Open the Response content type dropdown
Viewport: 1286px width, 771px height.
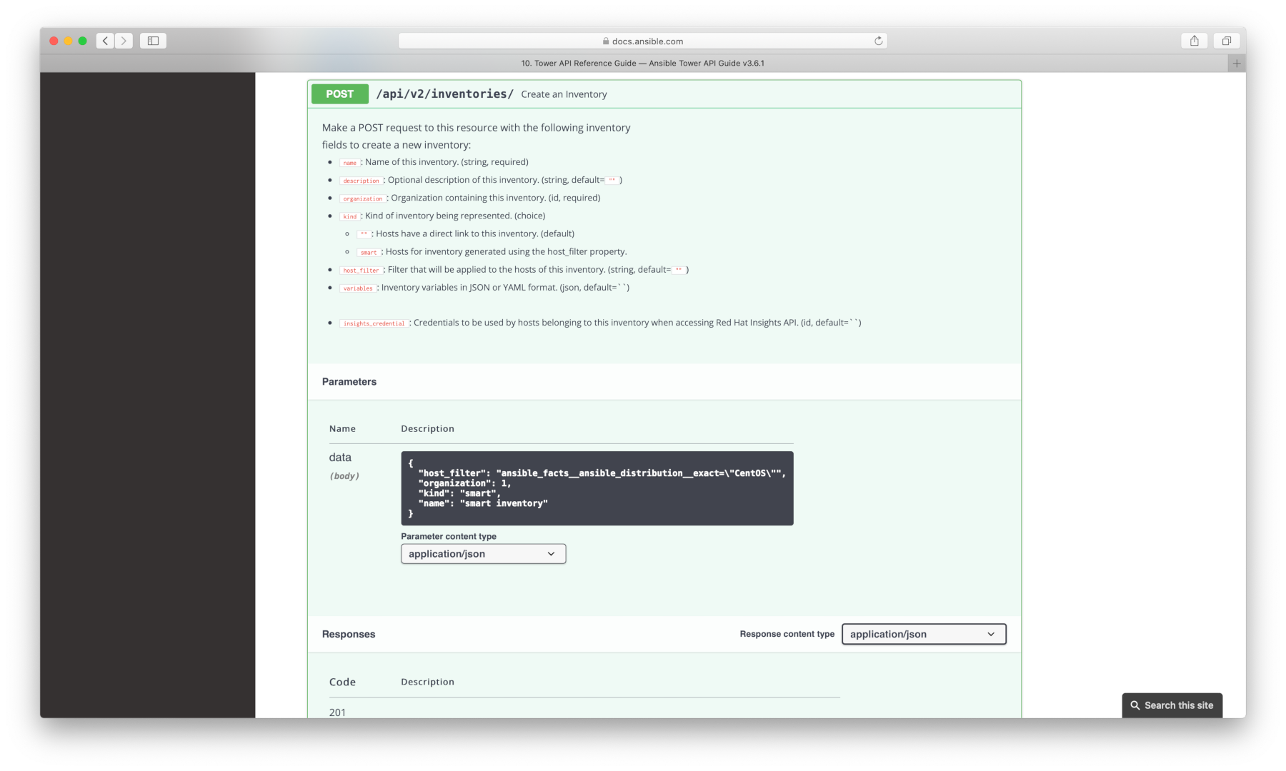[923, 634]
